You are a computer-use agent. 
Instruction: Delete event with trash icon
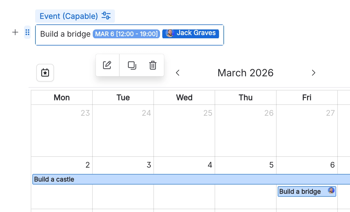coord(153,65)
